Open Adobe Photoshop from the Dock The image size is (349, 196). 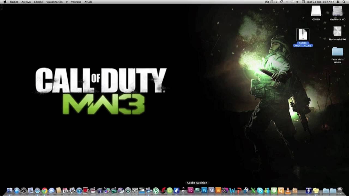click(x=204, y=190)
